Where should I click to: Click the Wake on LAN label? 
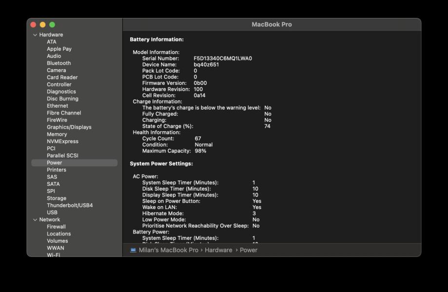tap(159, 208)
